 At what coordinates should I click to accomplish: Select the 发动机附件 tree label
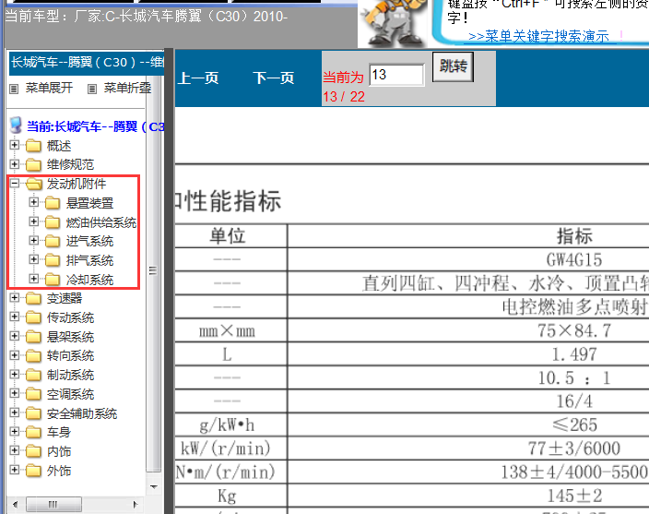point(77,184)
